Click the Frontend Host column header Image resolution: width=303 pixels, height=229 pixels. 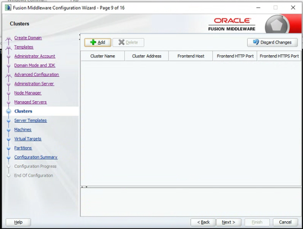tap(191, 56)
